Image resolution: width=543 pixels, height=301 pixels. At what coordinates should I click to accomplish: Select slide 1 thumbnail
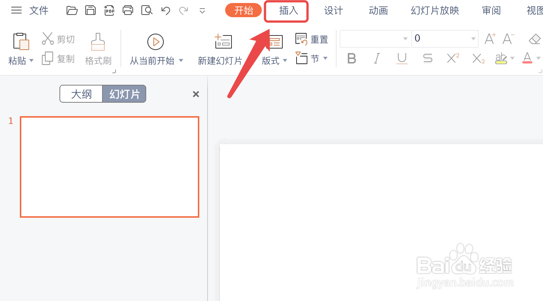coord(110,167)
